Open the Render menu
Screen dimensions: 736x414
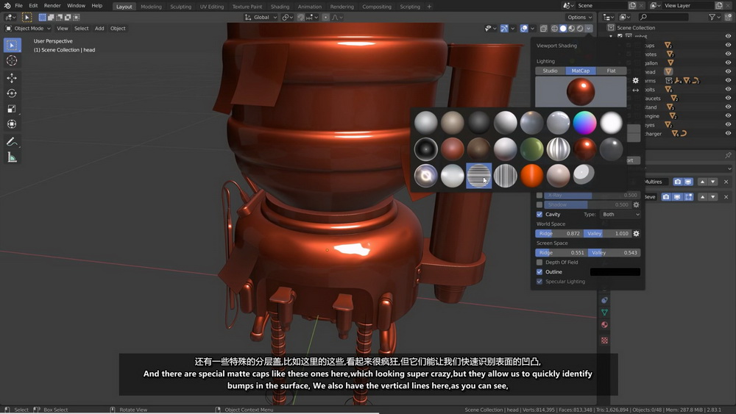click(52, 6)
